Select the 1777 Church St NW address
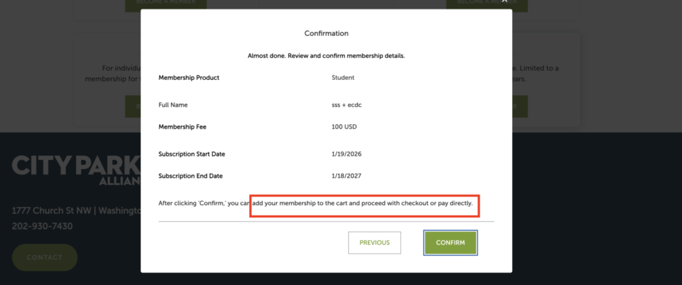The height and width of the screenshot is (285, 682). [76, 210]
